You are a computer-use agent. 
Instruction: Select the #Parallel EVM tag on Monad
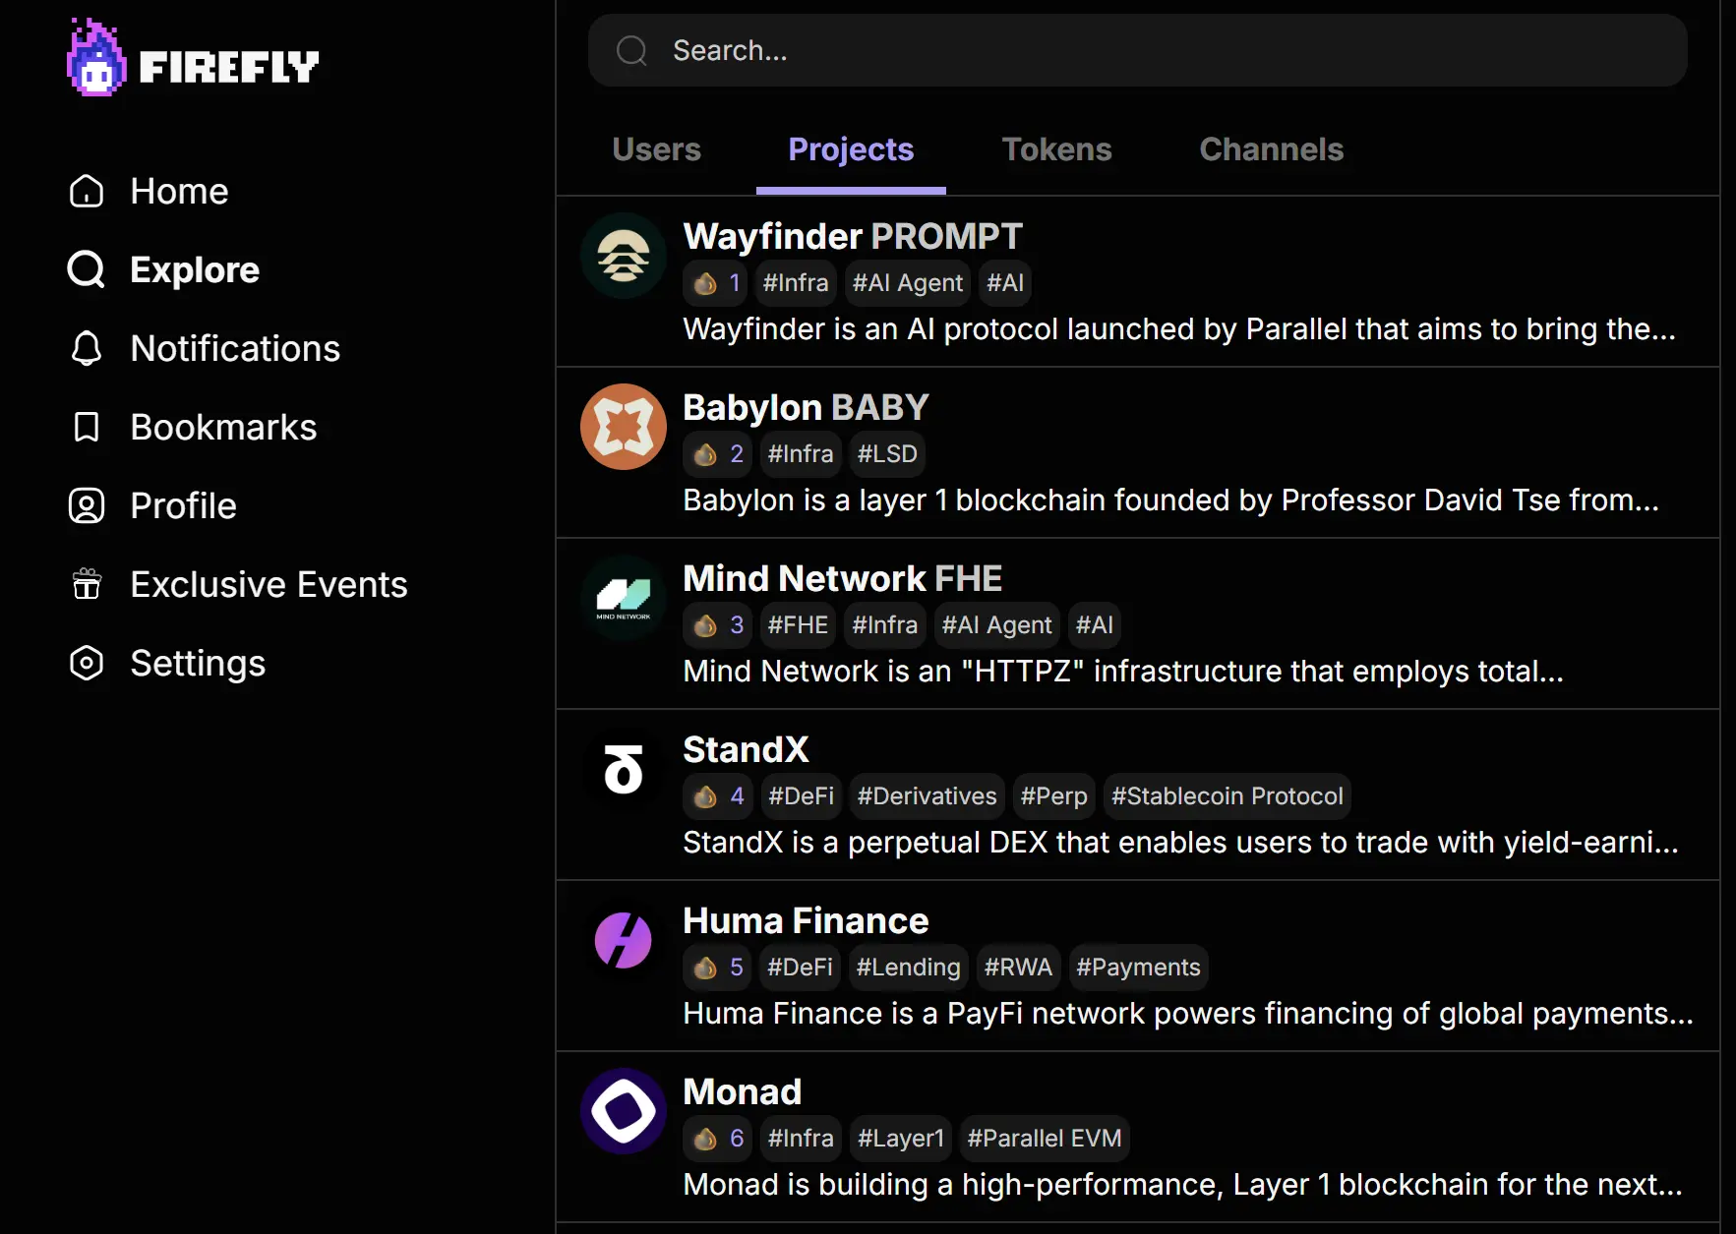click(x=1044, y=1139)
